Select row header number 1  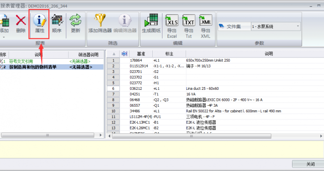[x=113, y=60]
